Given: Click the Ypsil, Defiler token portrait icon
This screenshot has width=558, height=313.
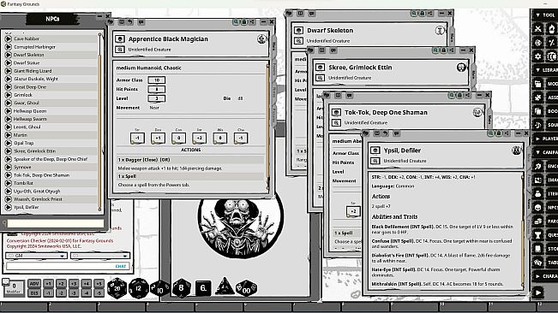Looking at the screenshot, I should click(x=516, y=151).
